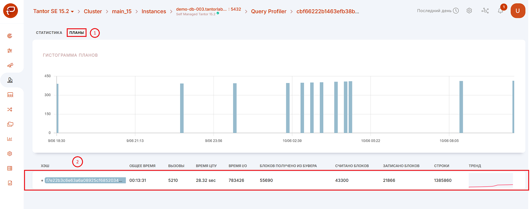Open notifications bell icon
This screenshot has width=531, height=209.
pyautogui.click(x=500, y=11)
